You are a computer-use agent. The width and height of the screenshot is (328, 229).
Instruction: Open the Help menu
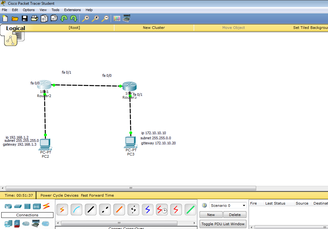[x=89, y=10]
